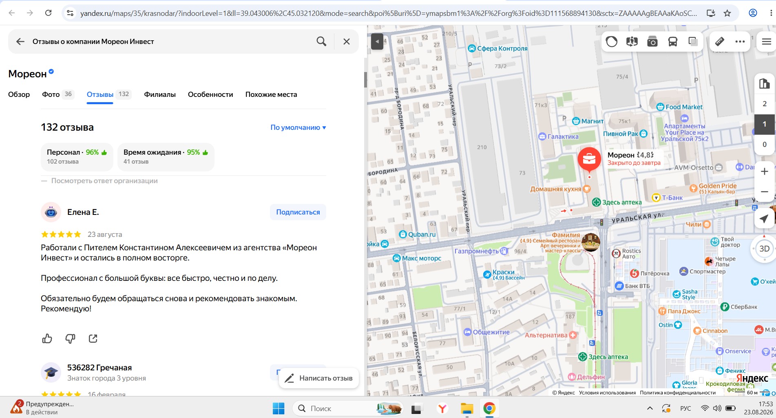Reload the page in the browser

48,13
